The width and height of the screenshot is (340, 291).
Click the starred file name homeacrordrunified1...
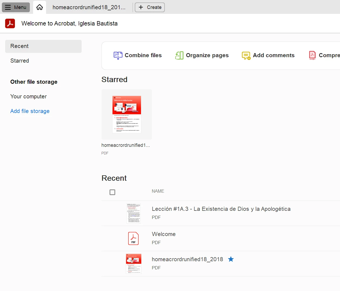point(126,145)
